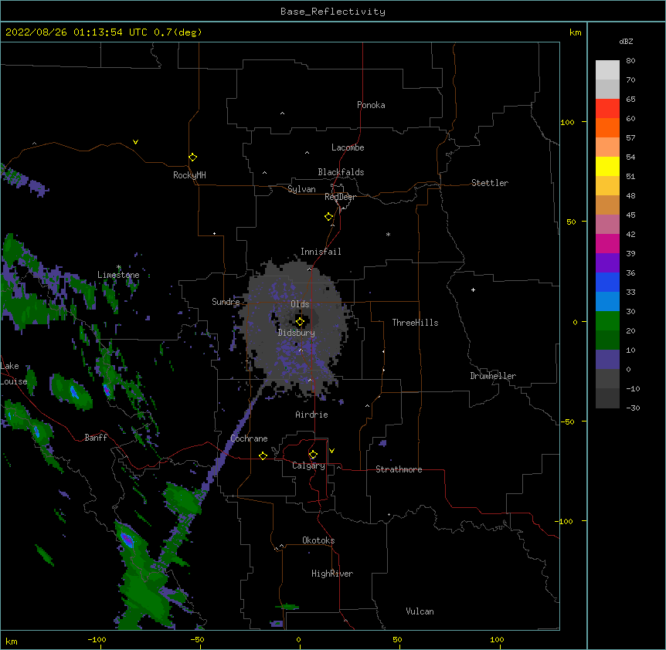The width and height of the screenshot is (666, 650).
Task: Click the HighRiver label
Action: click(332, 574)
